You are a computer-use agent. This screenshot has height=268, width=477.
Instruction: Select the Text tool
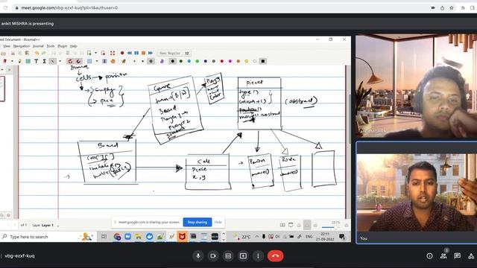tap(37, 61)
